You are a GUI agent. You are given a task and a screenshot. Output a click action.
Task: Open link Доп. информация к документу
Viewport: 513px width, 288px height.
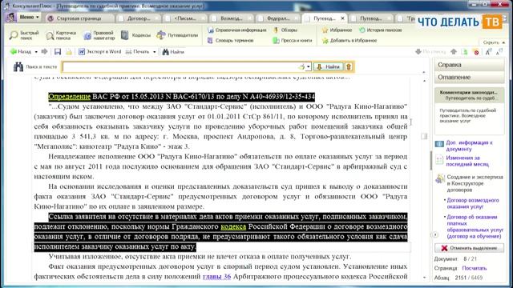469,146
